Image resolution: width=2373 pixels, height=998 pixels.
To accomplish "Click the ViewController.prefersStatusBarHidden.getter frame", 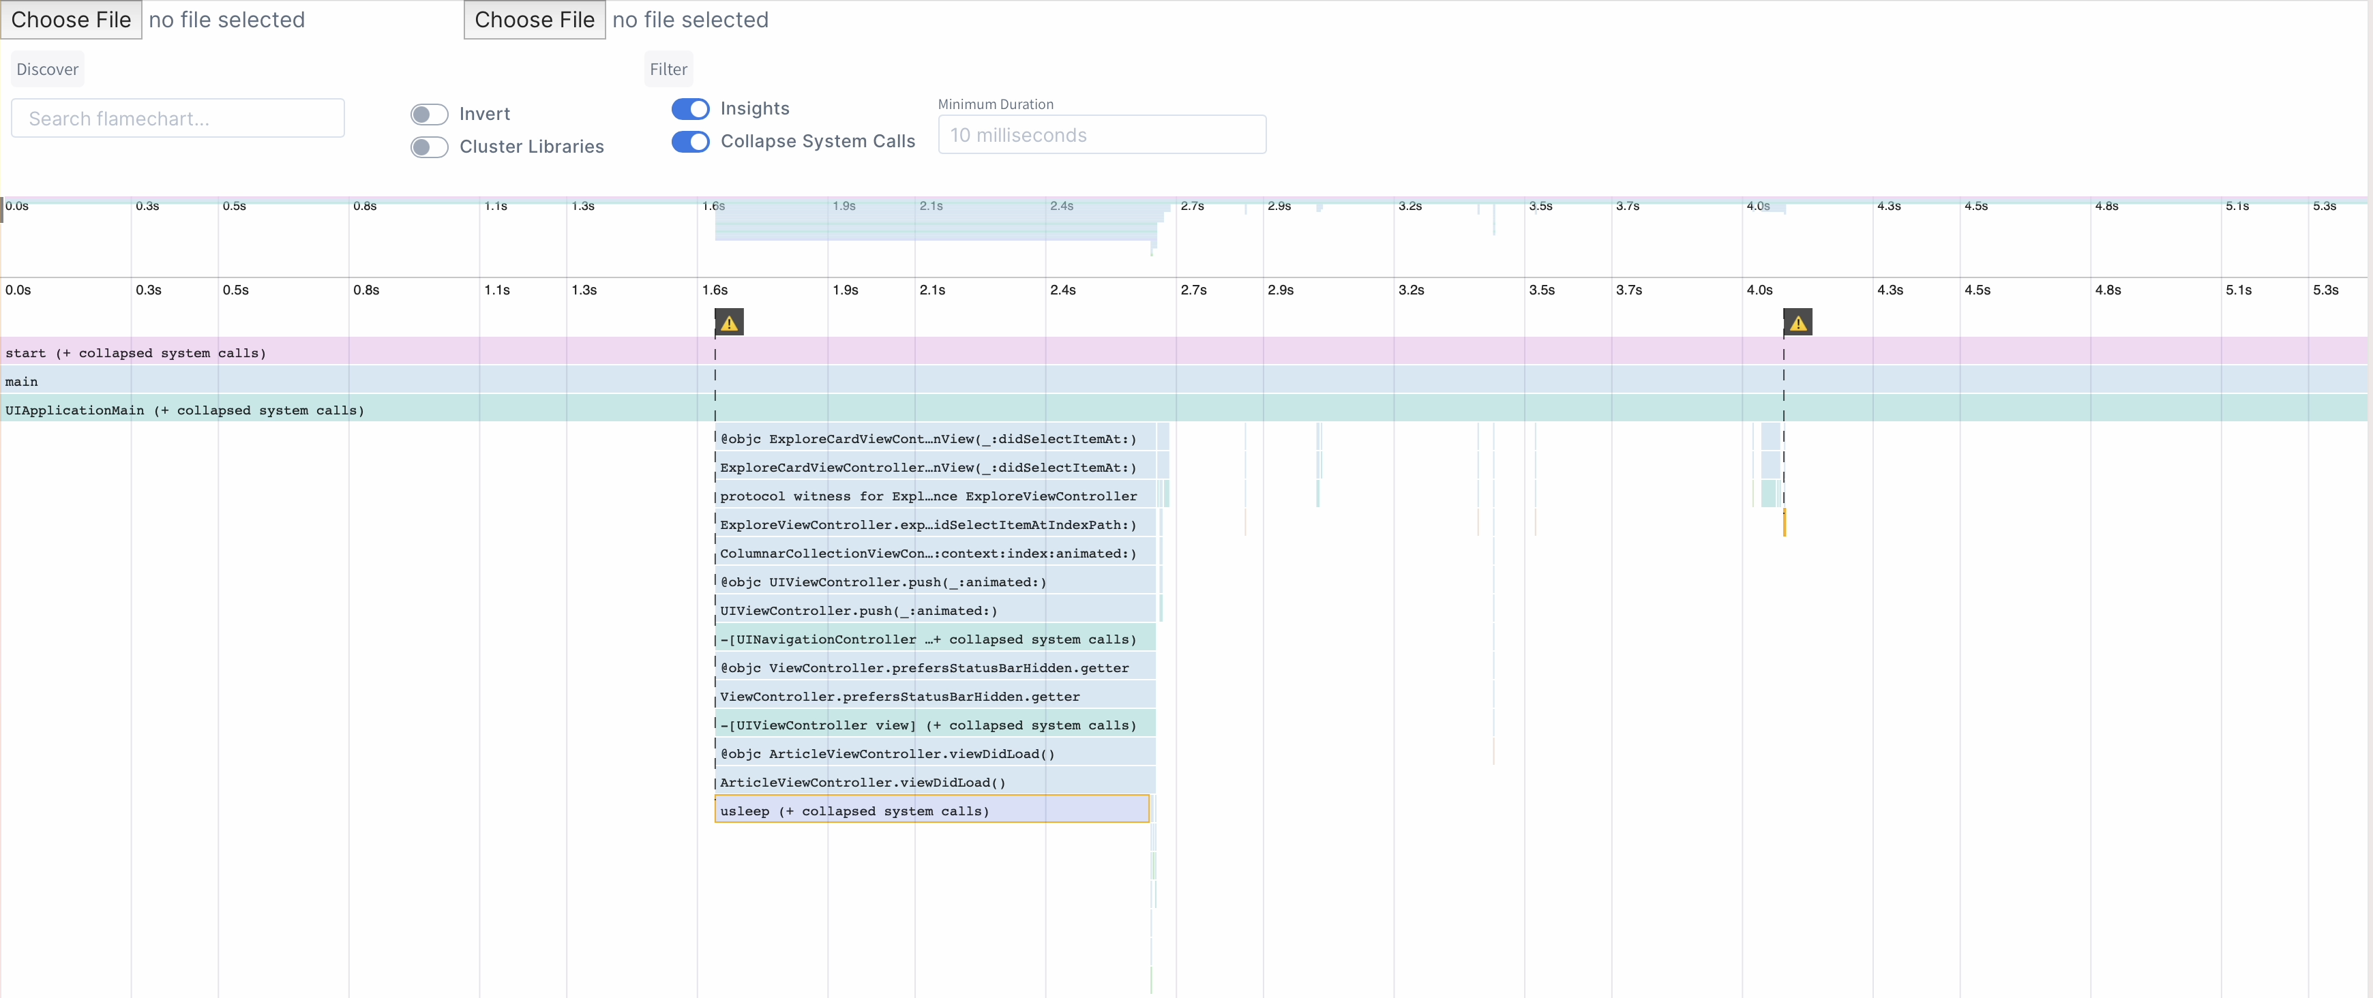I will 934,696.
